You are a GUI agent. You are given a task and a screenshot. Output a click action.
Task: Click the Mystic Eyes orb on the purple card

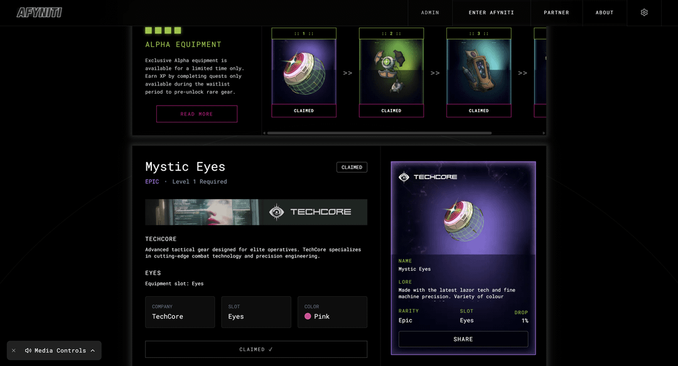(463, 221)
